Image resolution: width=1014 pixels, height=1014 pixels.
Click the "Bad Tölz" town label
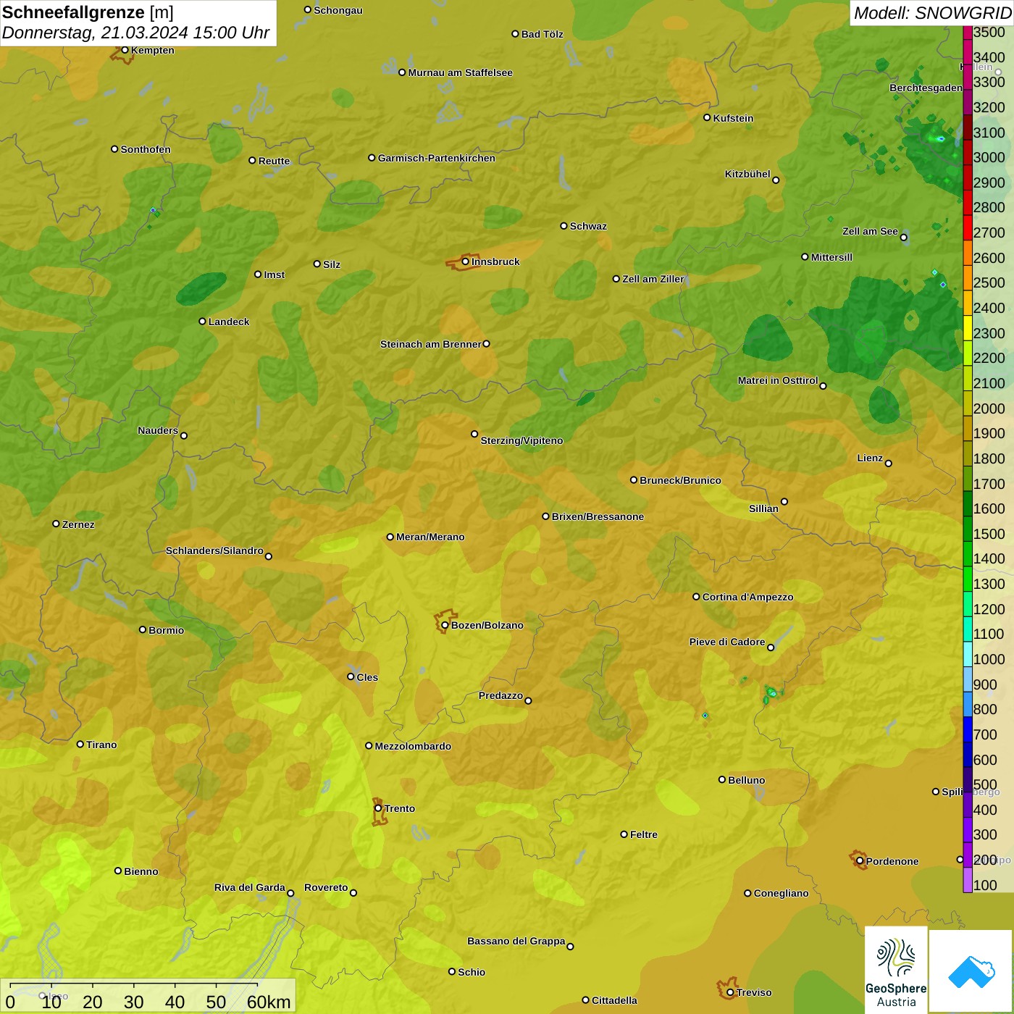point(542,34)
